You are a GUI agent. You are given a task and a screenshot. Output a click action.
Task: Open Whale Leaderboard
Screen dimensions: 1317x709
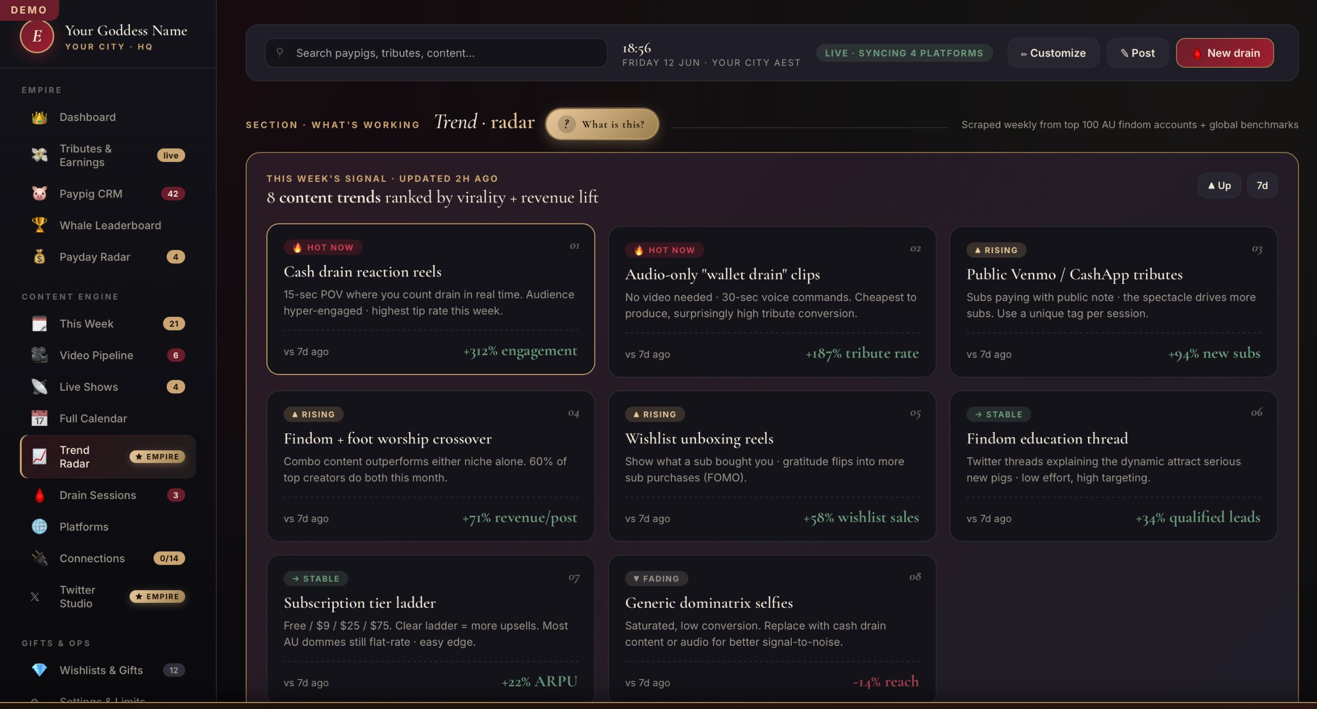pos(108,225)
